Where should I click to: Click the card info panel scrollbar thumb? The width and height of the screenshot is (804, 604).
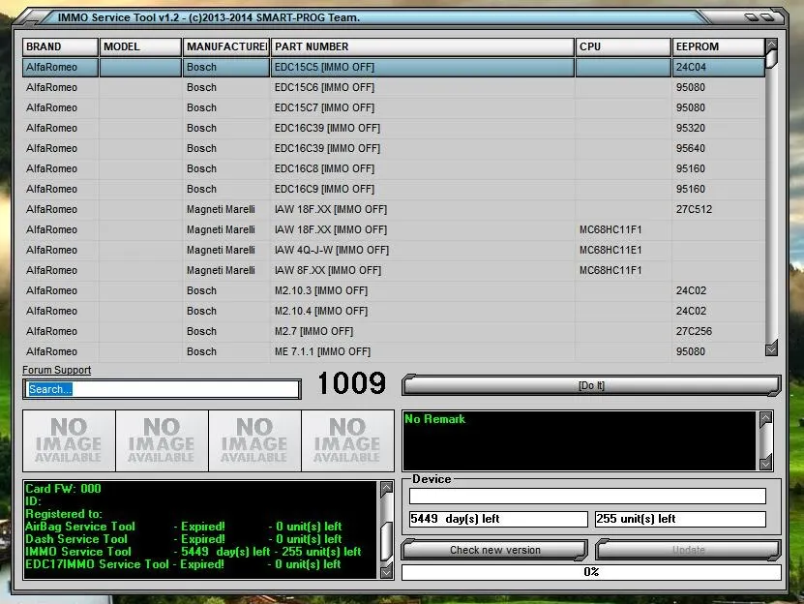click(387, 542)
